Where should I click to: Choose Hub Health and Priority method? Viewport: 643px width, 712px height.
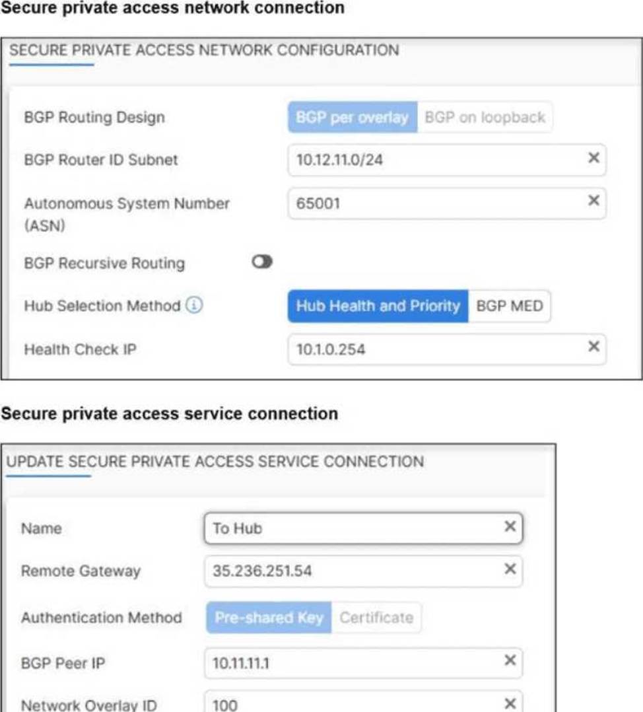tap(378, 306)
